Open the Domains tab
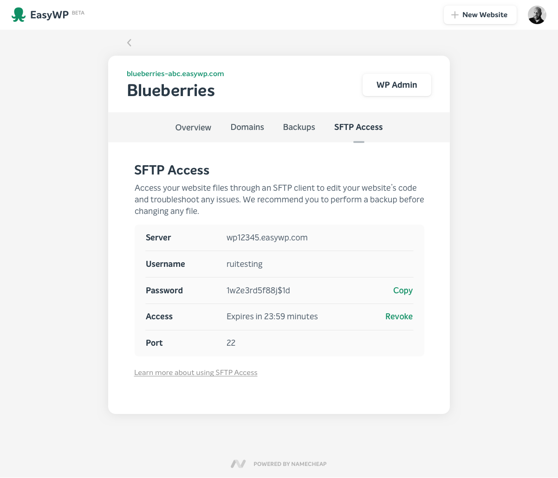This screenshot has height=478, width=558. 247,127
